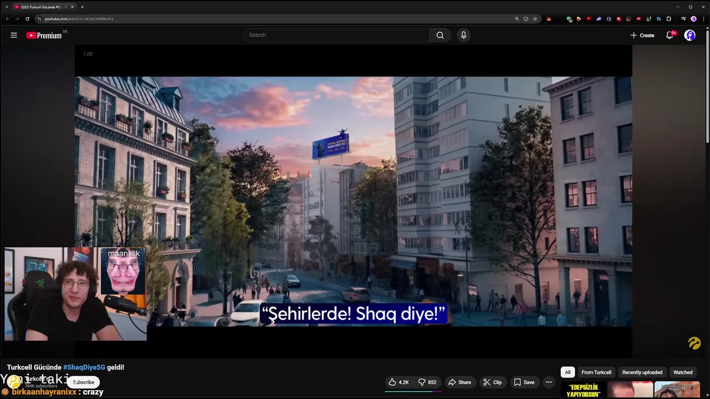710x399 pixels.
Task: Go forward in browser history
Action: coord(17,19)
